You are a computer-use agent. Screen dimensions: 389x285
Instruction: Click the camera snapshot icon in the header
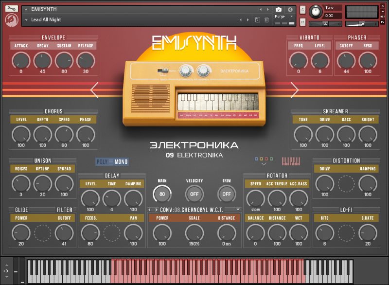(x=279, y=8)
